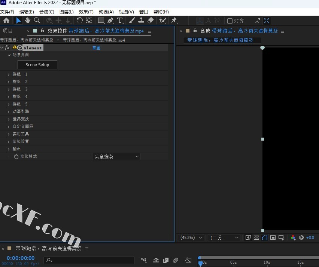Open the 渲染模式 dropdown
The width and height of the screenshot is (319, 267).
(x=116, y=157)
